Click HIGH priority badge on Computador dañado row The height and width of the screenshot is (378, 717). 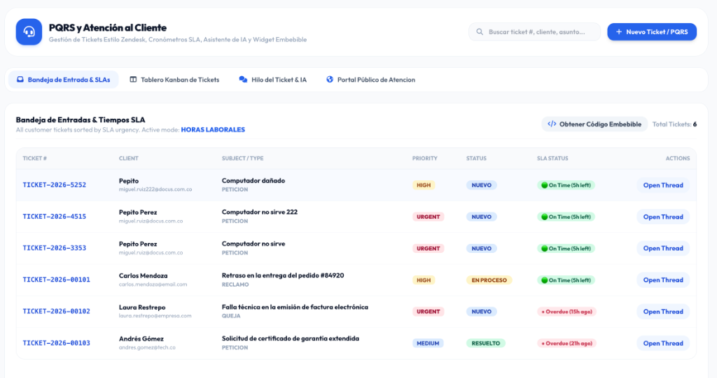424,185
